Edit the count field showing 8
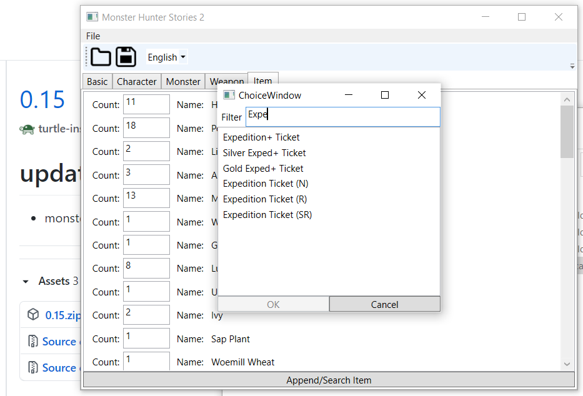Viewport: 583px width, 396px height. click(146, 268)
